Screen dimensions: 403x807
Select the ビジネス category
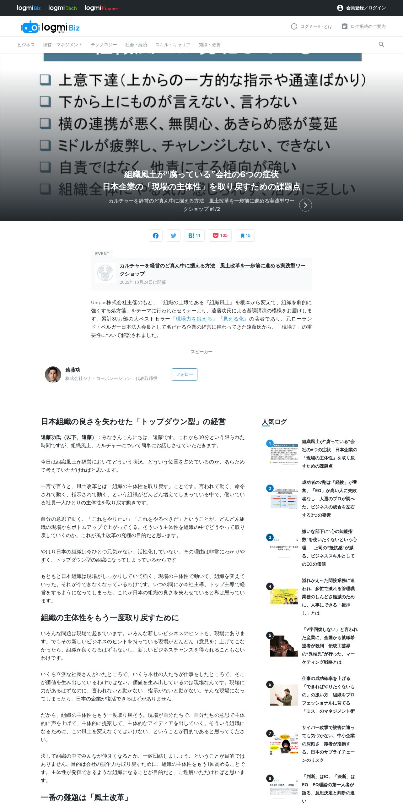(x=26, y=45)
